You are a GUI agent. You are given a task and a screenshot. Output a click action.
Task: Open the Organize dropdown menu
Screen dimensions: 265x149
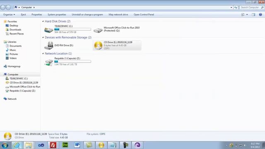(x=9, y=14)
